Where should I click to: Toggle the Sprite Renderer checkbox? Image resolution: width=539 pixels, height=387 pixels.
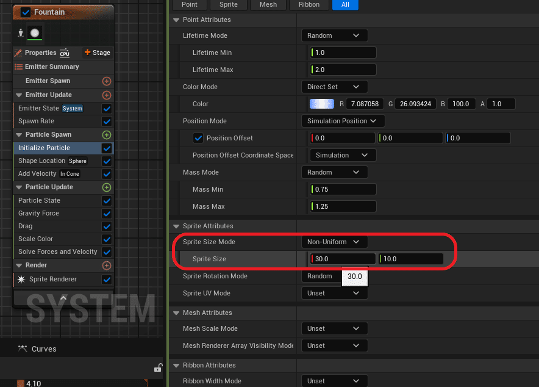pyautogui.click(x=107, y=280)
